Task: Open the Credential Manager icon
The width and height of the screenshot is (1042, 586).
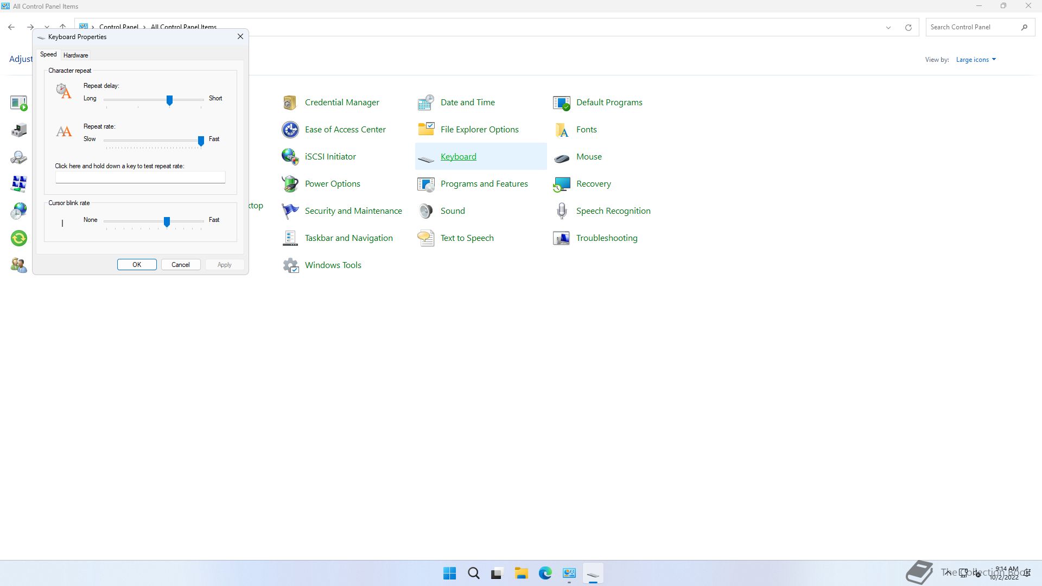Action: point(290,103)
